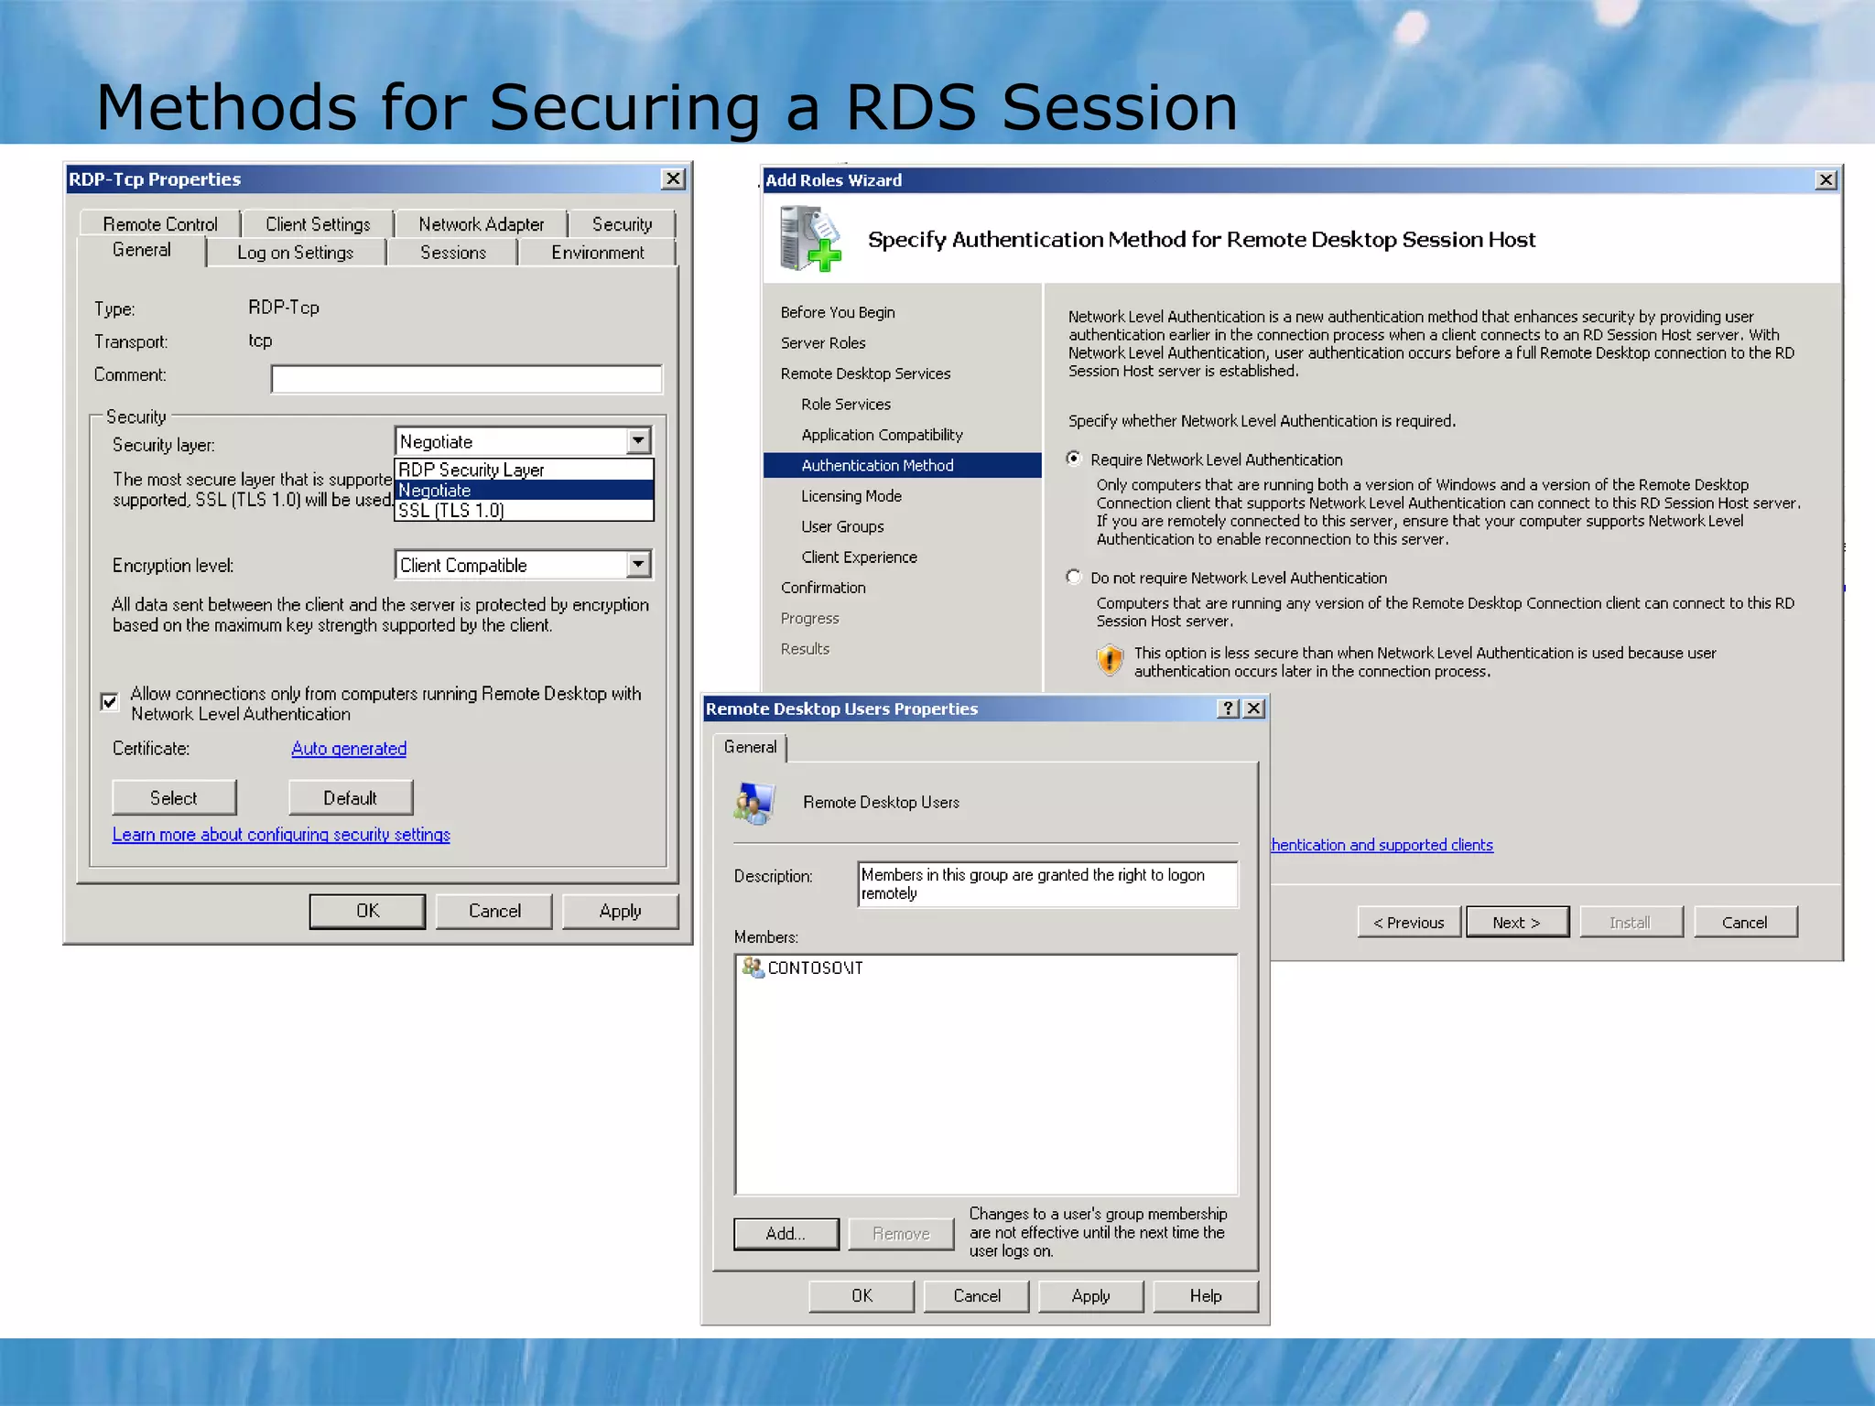This screenshot has height=1406, width=1875.
Task: Toggle Network Level Authentication only checkbox
Action: click(109, 702)
